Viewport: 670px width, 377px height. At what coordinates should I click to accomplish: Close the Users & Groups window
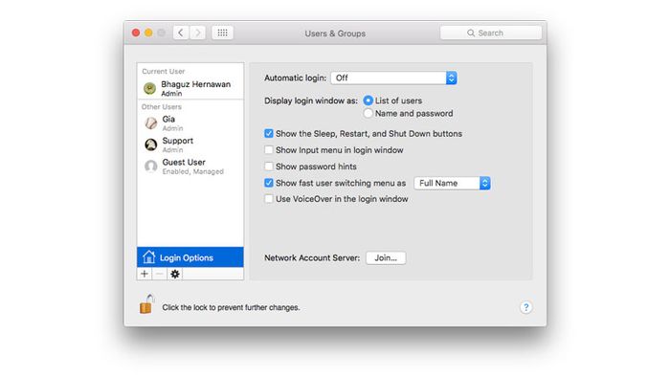[136, 33]
